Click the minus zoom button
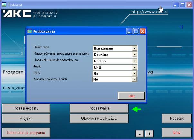The width and height of the screenshot is (194, 140). [140, 134]
